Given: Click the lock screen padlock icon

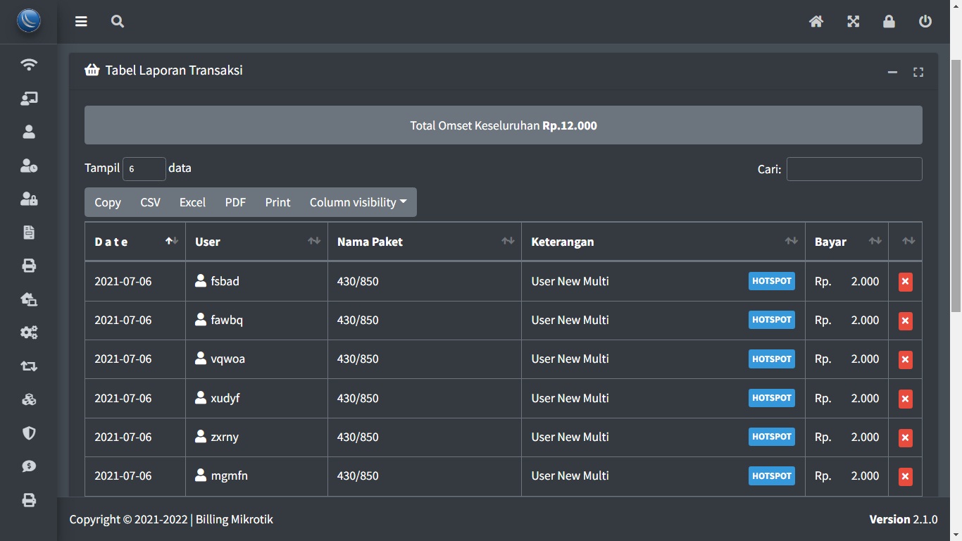Looking at the screenshot, I should 889,21.
